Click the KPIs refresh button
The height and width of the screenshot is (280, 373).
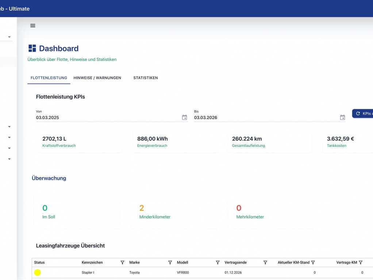click(363, 114)
